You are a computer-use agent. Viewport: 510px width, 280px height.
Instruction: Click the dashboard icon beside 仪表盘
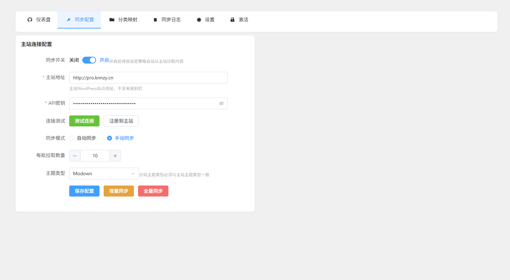pos(30,20)
